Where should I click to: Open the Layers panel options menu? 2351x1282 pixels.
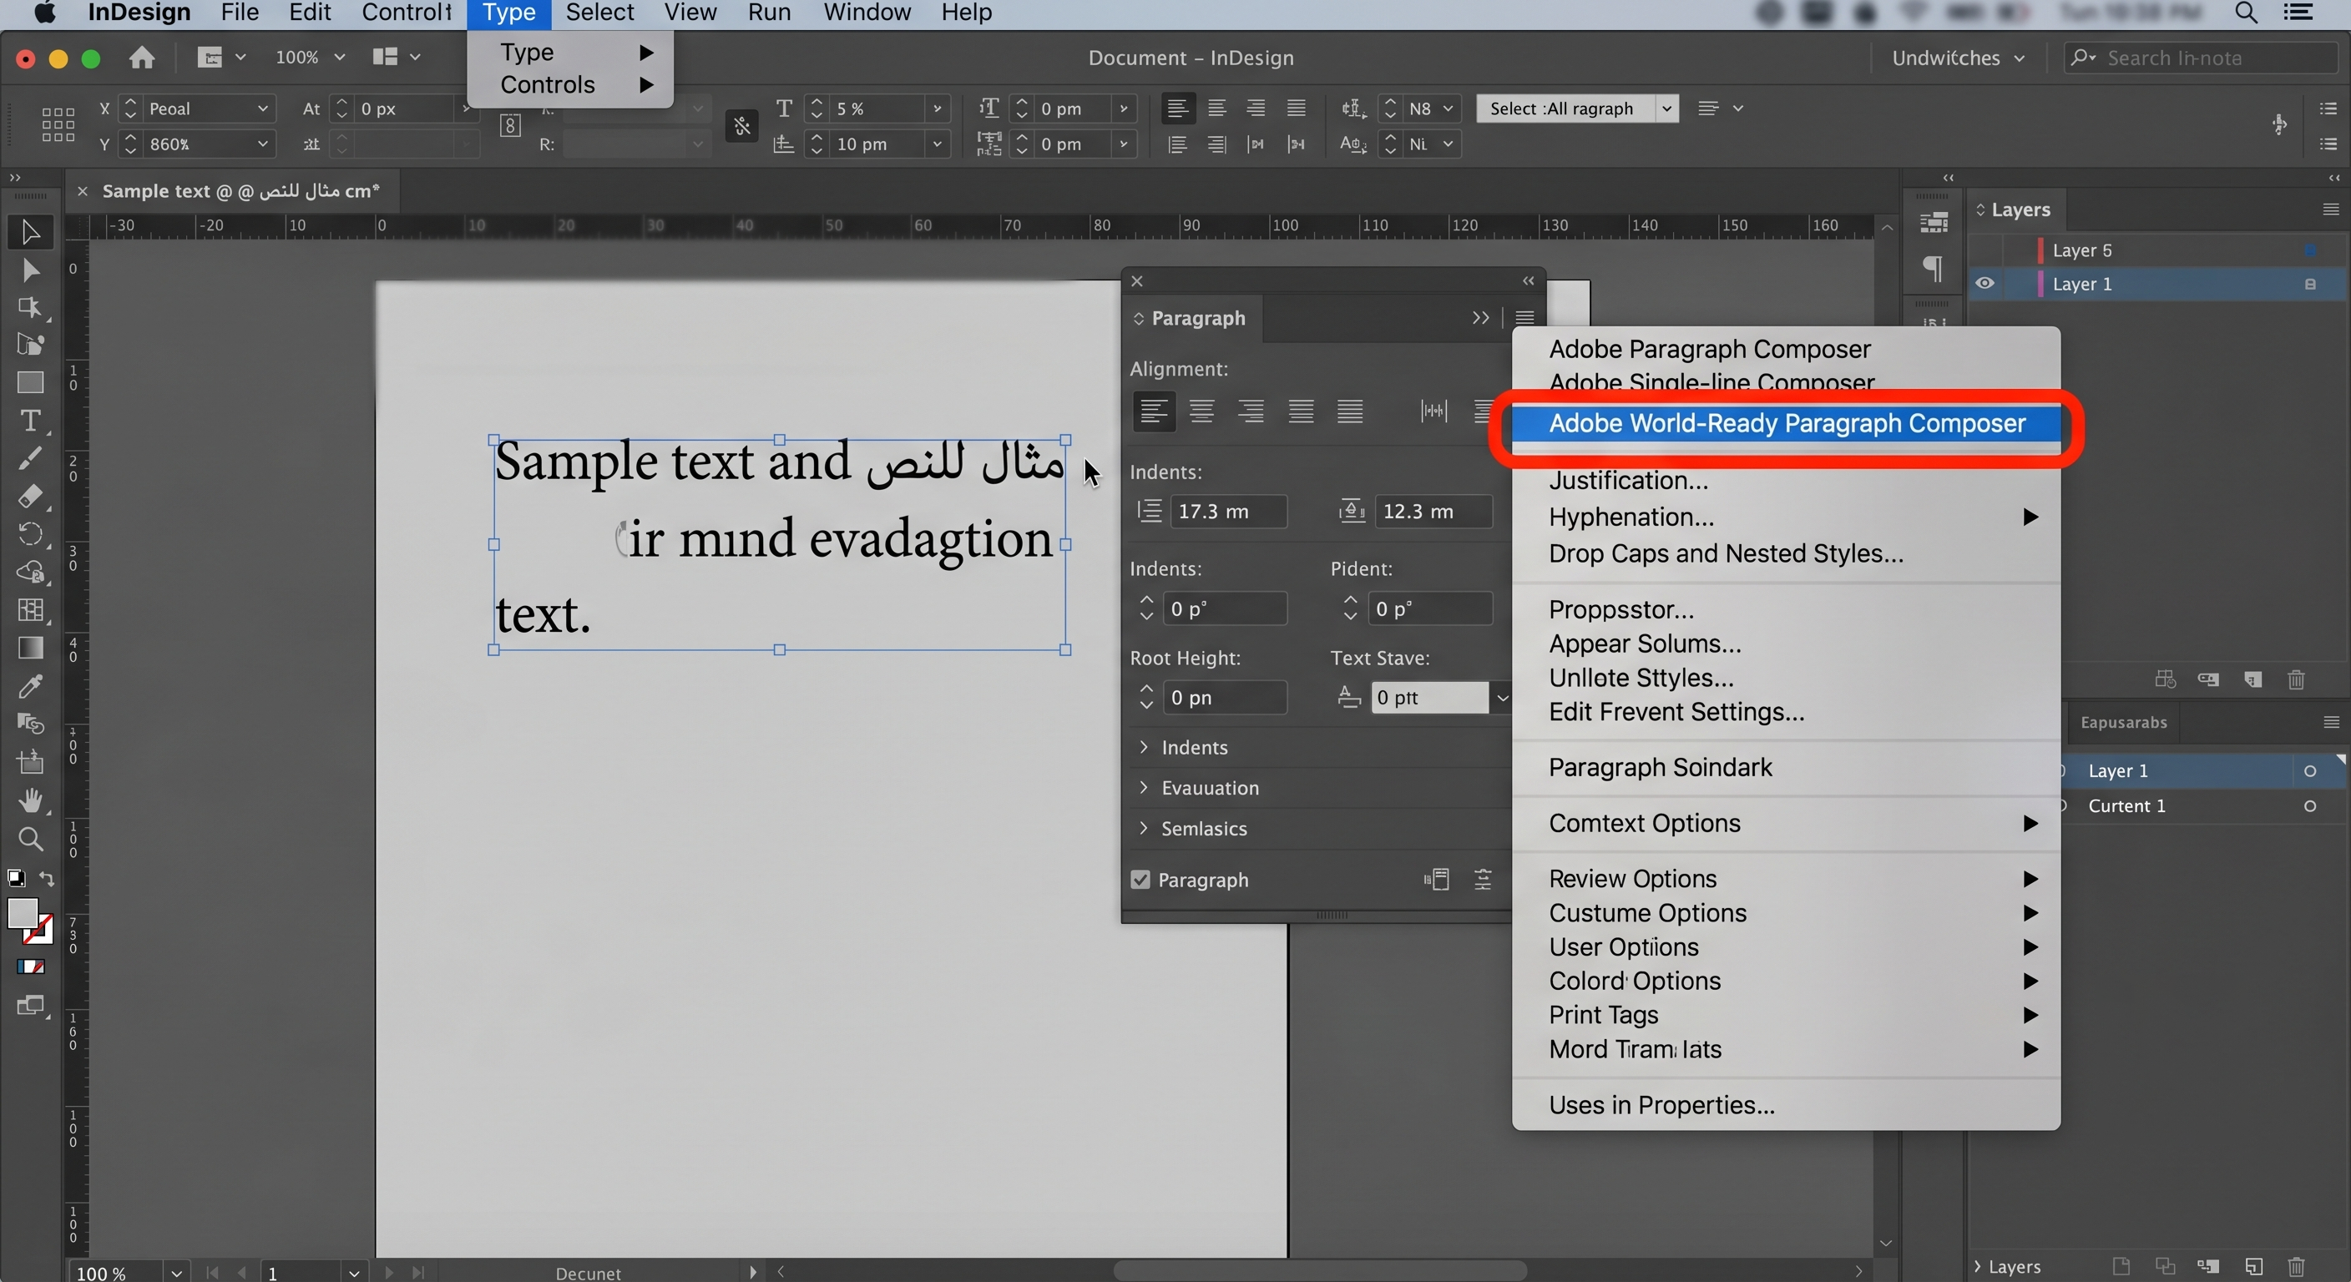pyautogui.click(x=2330, y=209)
